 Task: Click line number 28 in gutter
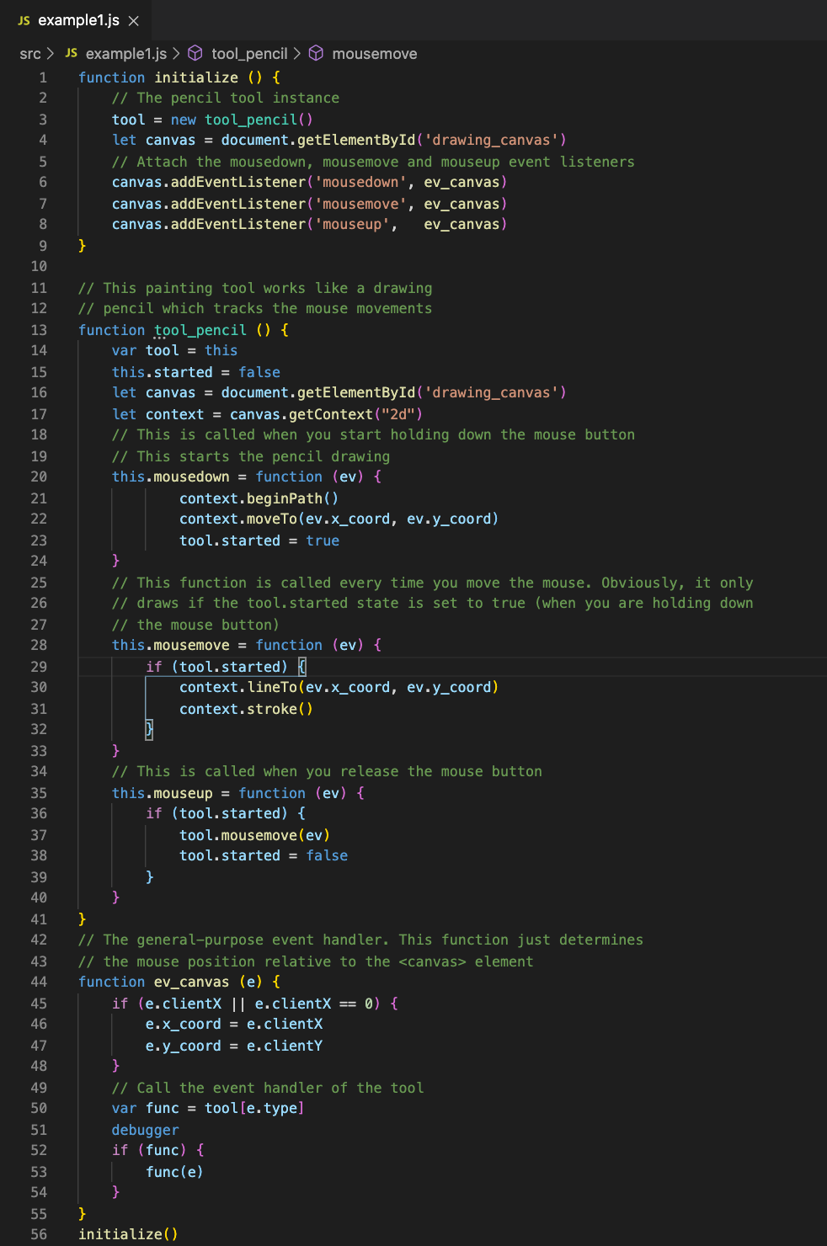[x=39, y=645]
